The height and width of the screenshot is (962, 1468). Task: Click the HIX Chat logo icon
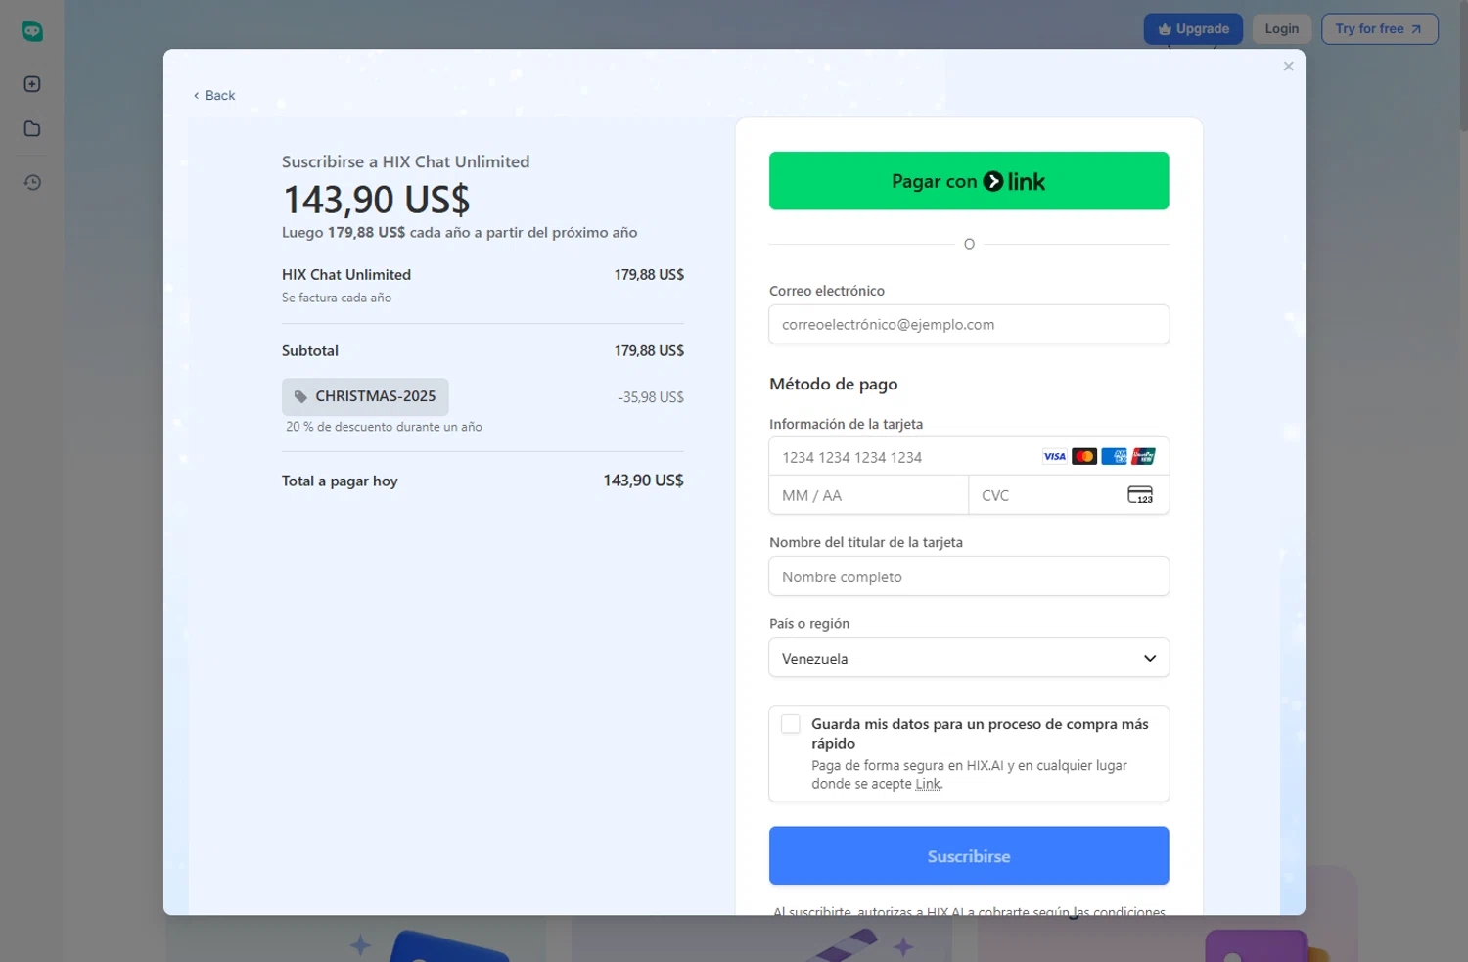pyautogui.click(x=32, y=31)
